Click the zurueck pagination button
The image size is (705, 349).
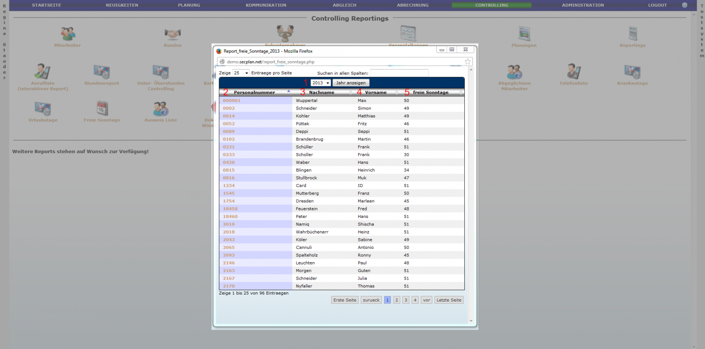point(371,300)
